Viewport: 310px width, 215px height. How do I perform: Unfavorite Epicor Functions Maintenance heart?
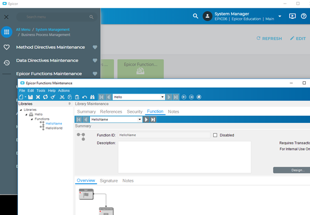point(95,74)
